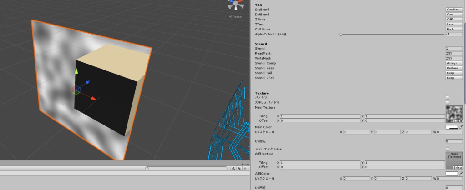Image resolution: width=466 pixels, height=190 pixels.
Task: Click Select on the Main Texture slot
Action: 458,121
